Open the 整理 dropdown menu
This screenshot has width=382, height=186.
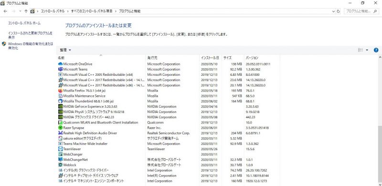click(x=65, y=50)
